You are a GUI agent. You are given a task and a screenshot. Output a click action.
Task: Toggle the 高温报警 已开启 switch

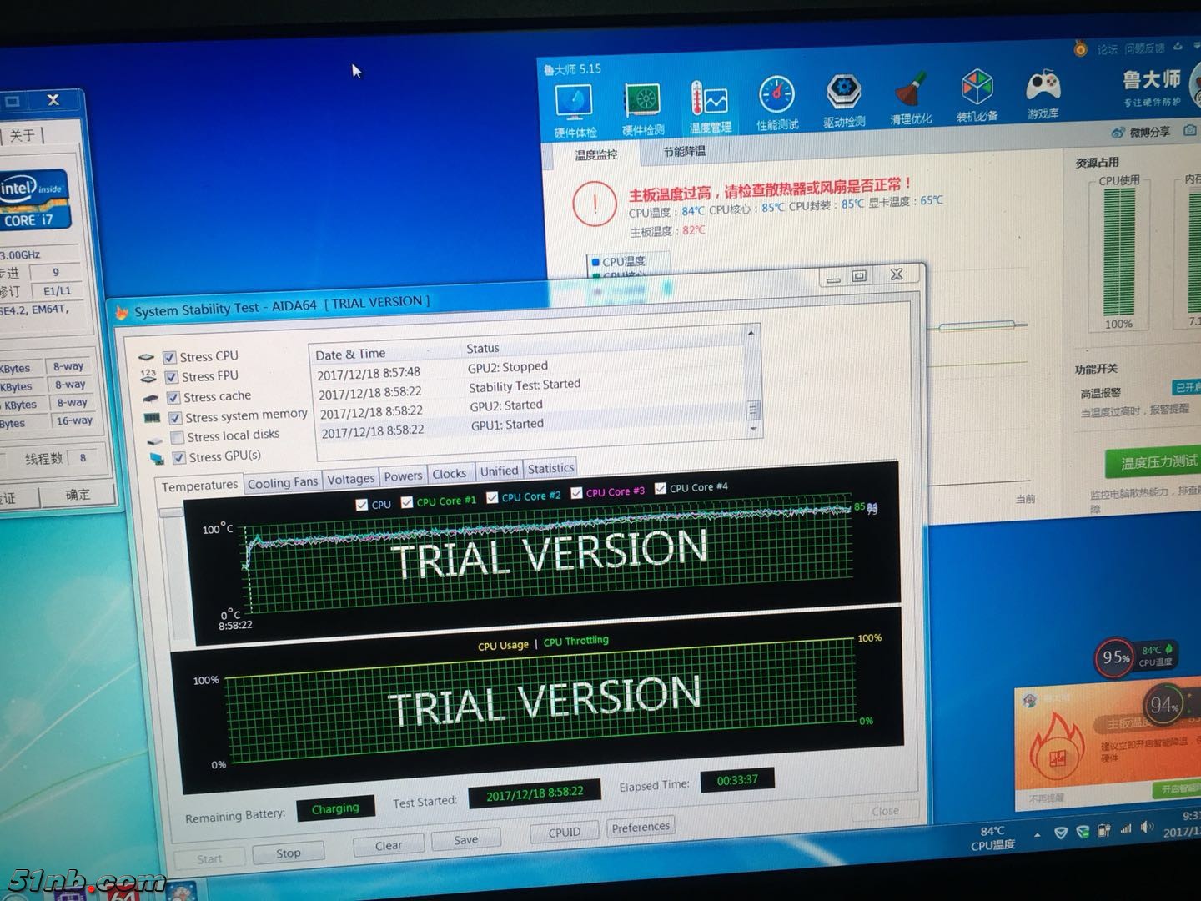1186,387
